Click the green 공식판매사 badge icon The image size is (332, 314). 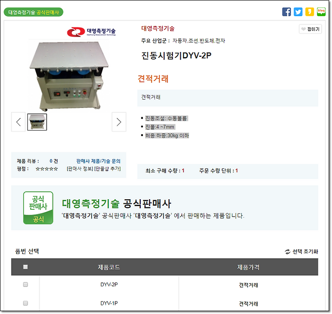(38, 207)
